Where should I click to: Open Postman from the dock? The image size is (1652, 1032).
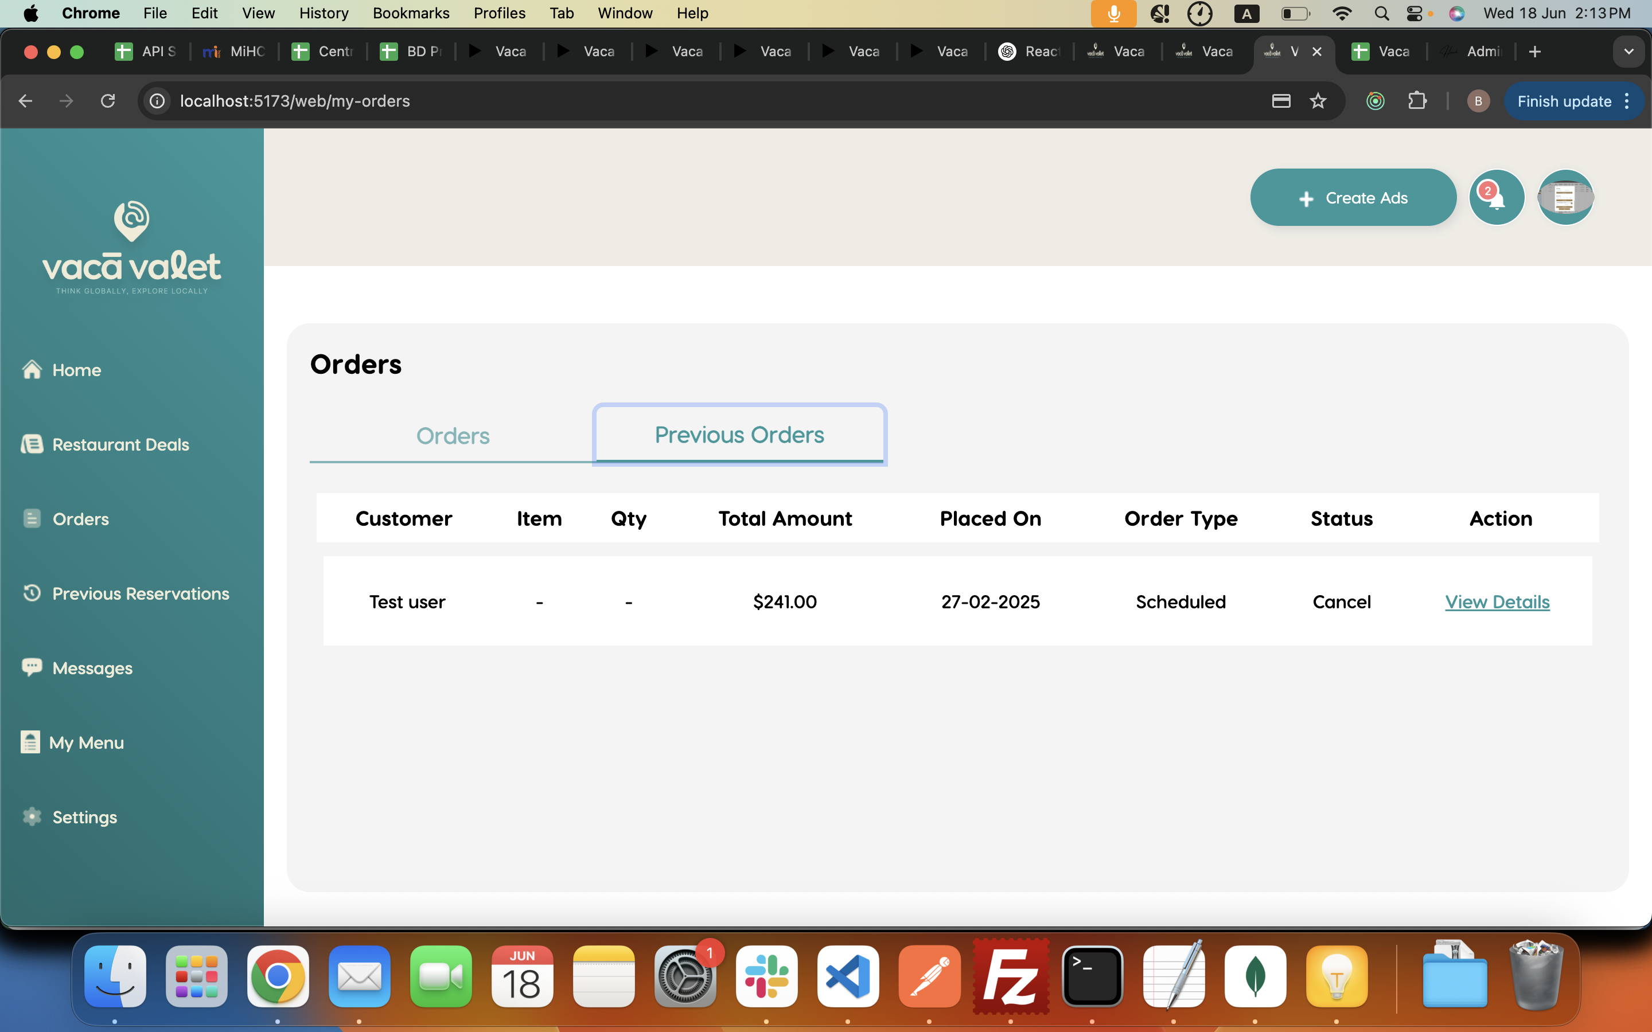point(929,977)
